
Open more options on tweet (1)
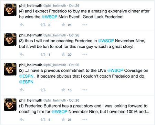85,120
